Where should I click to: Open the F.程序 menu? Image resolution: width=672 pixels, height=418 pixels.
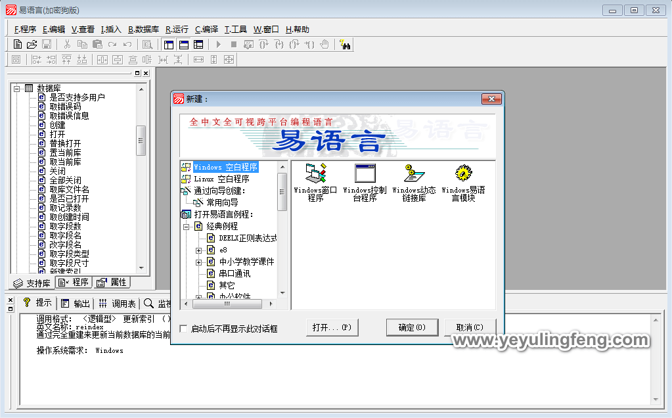pyautogui.click(x=25, y=29)
